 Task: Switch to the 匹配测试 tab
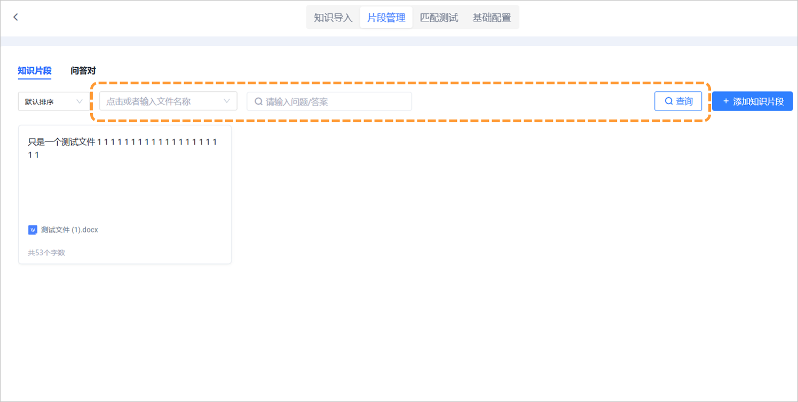438,17
